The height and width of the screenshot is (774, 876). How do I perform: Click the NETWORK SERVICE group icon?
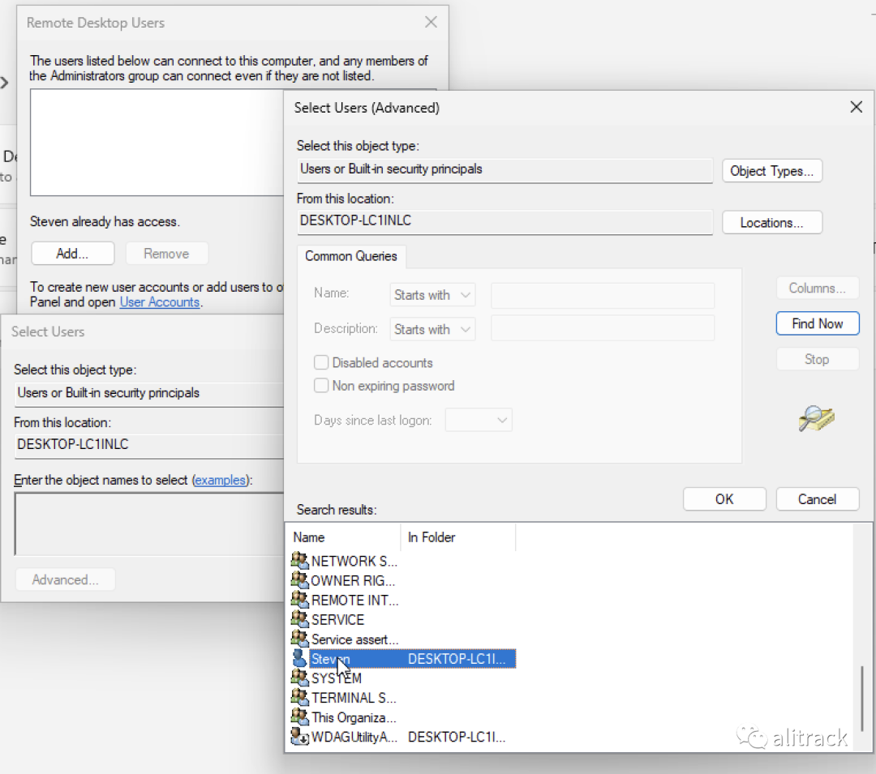click(x=300, y=561)
